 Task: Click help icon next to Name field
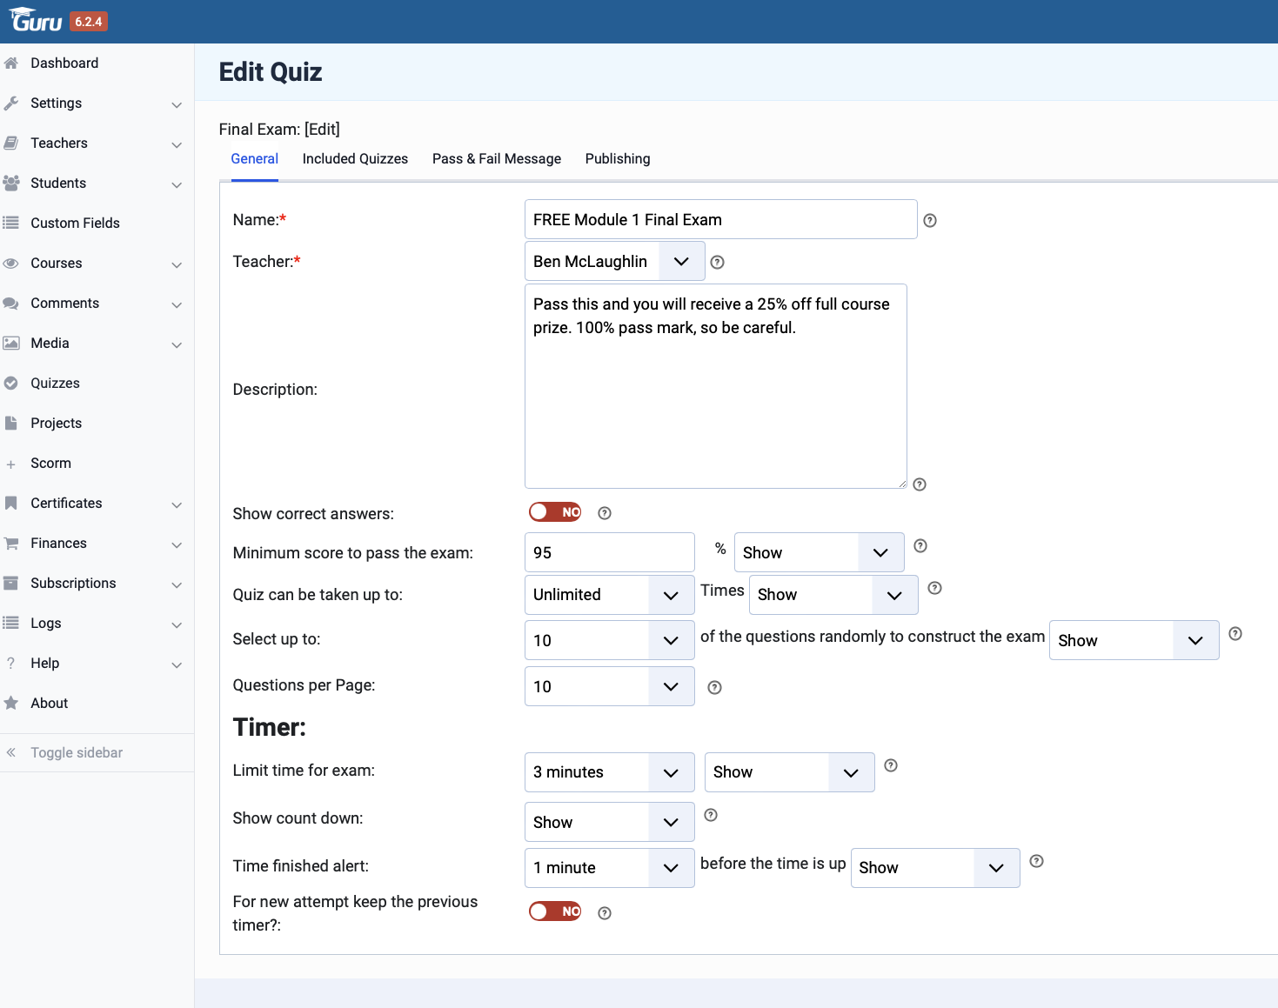tap(930, 221)
